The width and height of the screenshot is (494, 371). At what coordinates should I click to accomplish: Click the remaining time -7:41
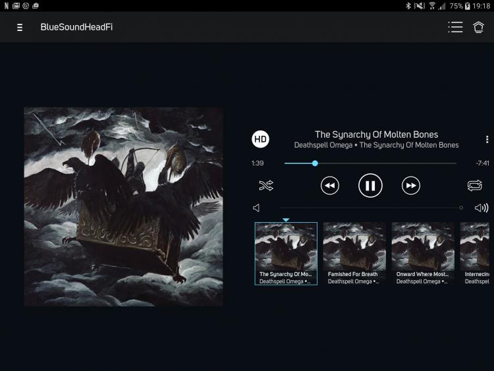tap(482, 163)
